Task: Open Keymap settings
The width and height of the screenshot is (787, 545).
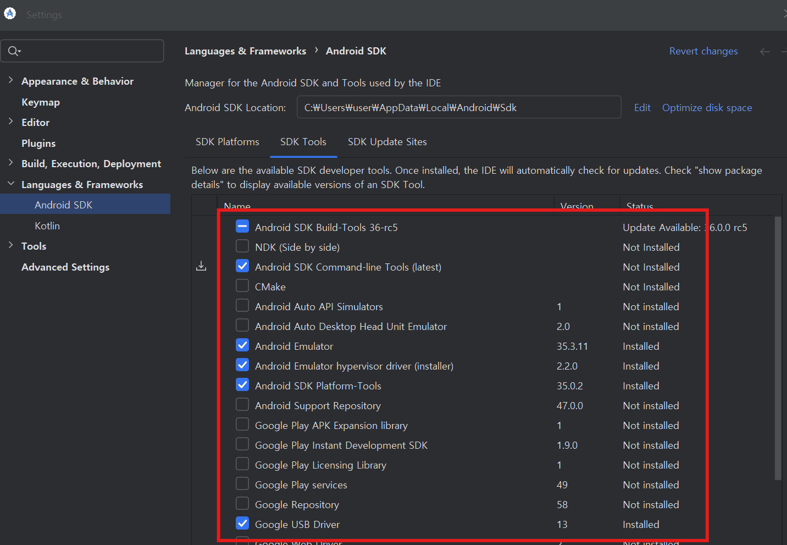Action: coord(41,102)
